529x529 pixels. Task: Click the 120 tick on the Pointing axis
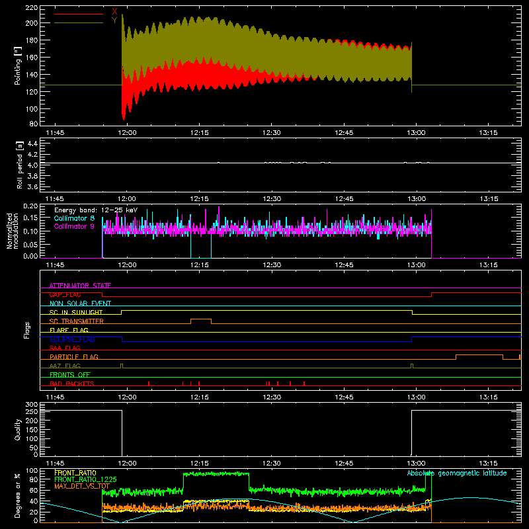[x=32, y=92]
